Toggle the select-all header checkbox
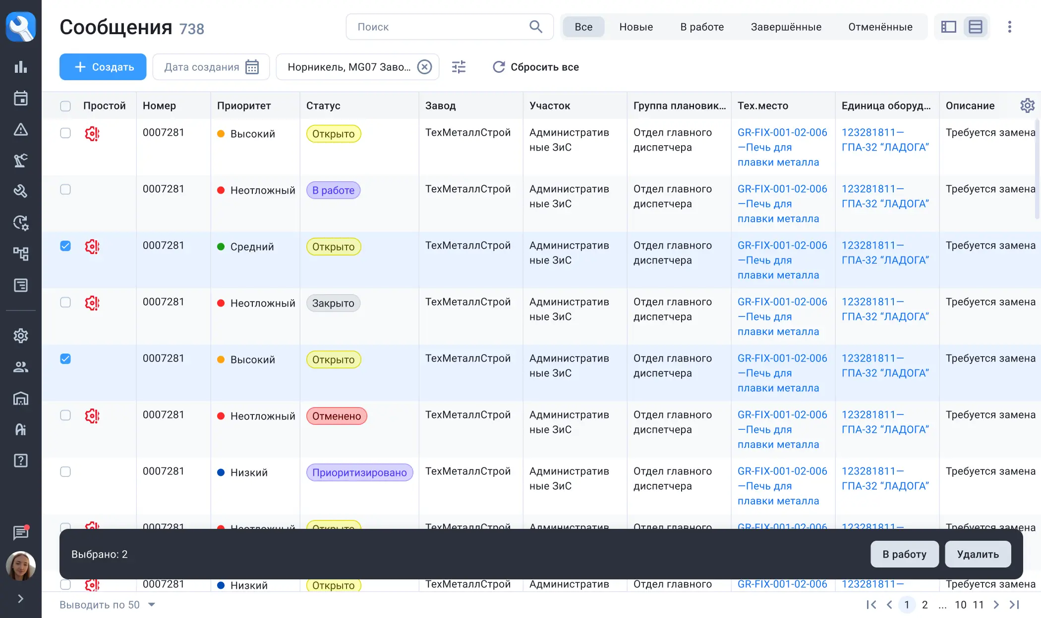1041x618 pixels. point(65,106)
